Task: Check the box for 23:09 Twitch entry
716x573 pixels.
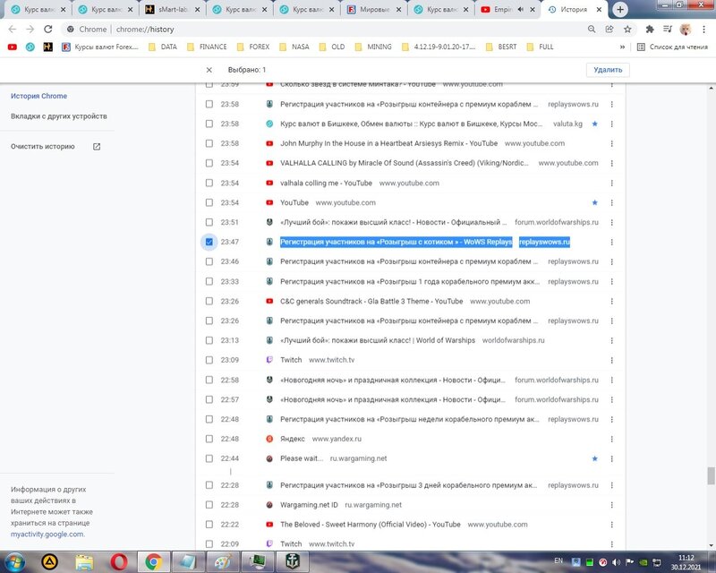Action: (x=209, y=360)
